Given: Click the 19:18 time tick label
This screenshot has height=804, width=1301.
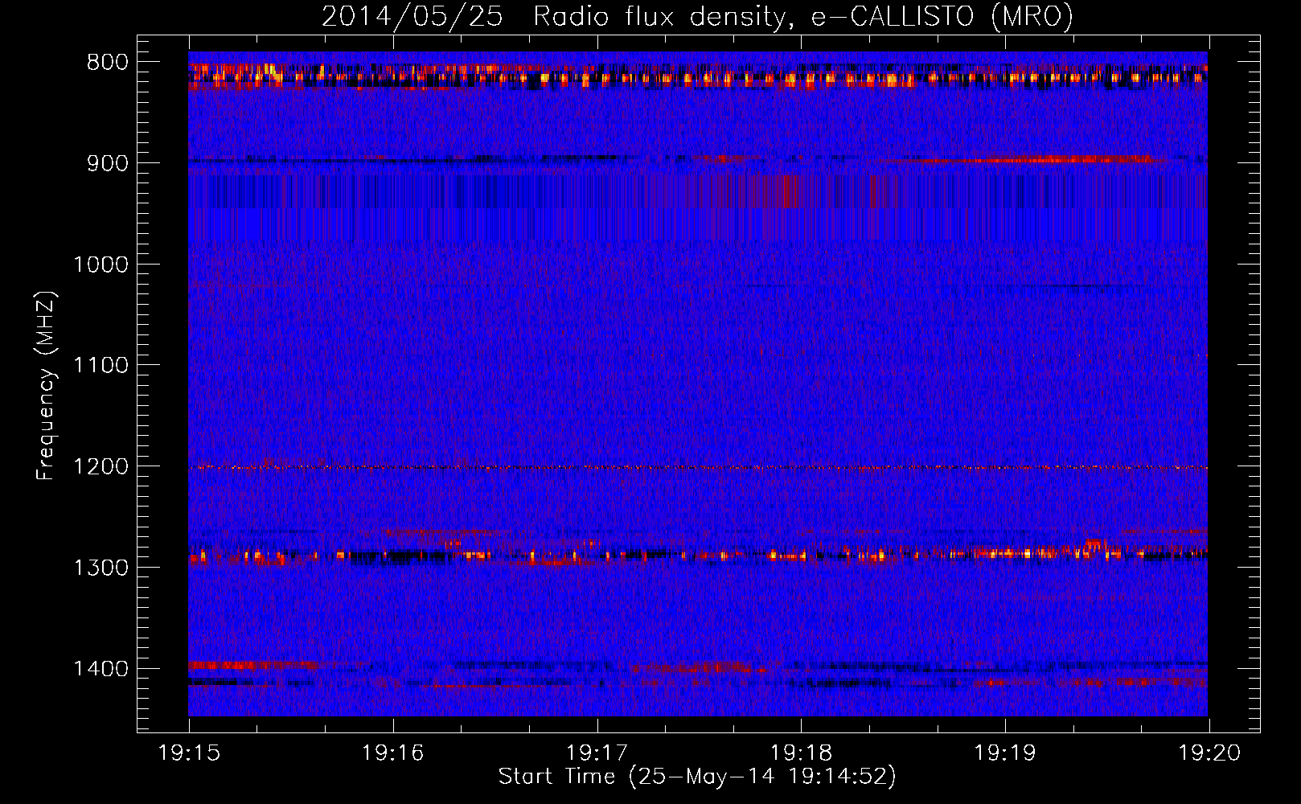Looking at the screenshot, I should click(x=802, y=753).
